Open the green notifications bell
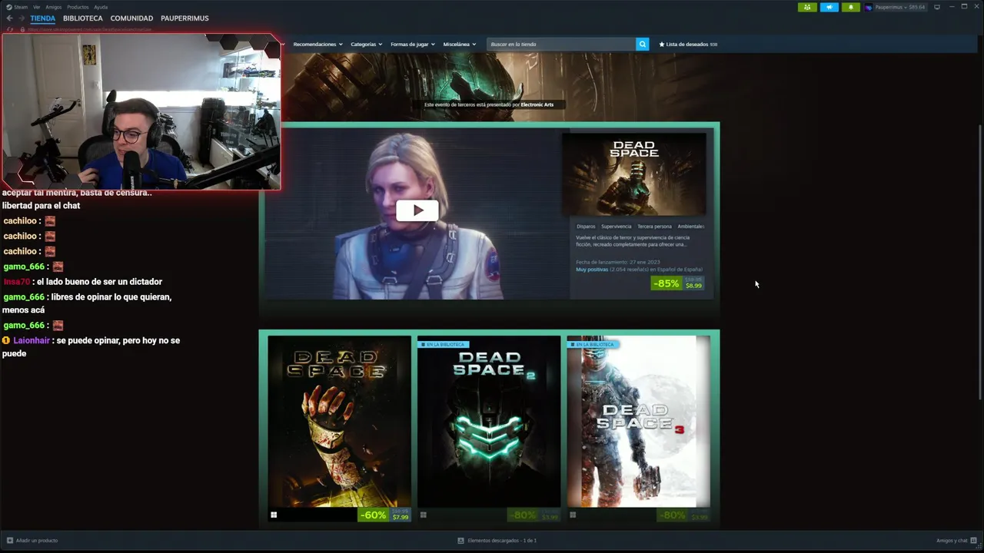This screenshot has height=553, width=984. click(x=850, y=7)
